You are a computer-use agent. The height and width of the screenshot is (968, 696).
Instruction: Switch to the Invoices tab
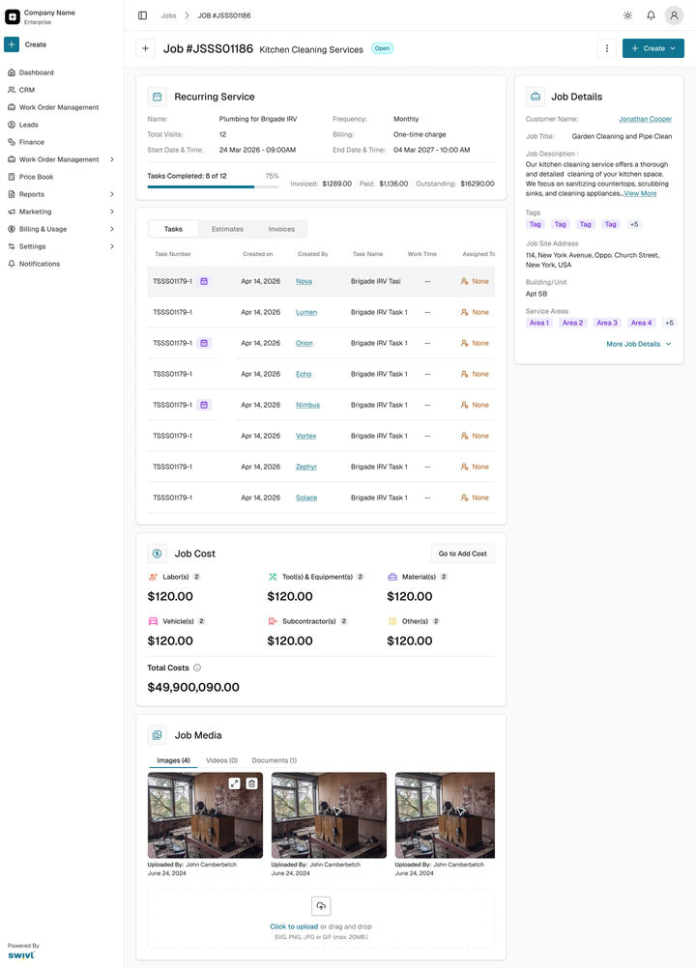point(281,229)
